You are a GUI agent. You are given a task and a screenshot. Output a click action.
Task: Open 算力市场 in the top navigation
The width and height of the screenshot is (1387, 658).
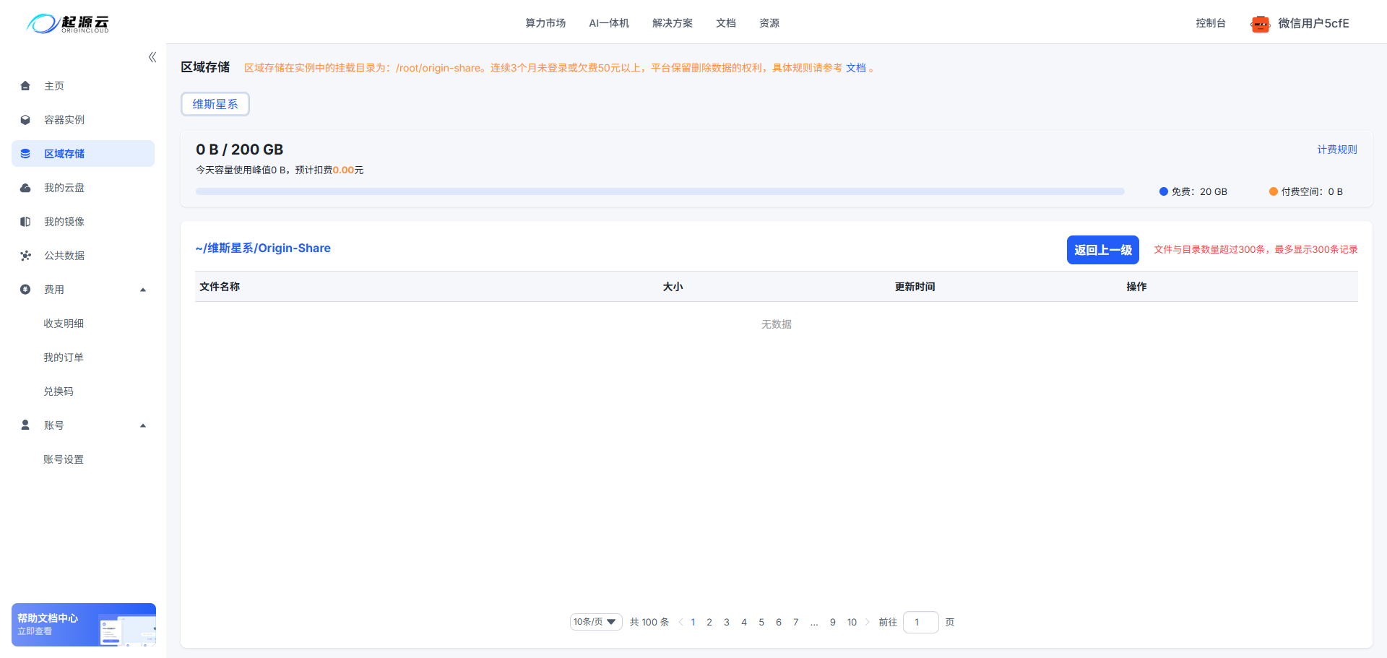[545, 22]
